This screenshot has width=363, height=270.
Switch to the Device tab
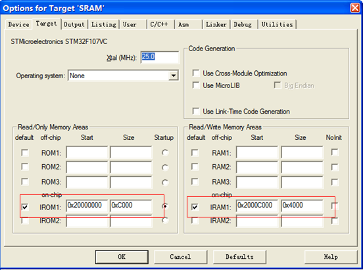pos(19,24)
